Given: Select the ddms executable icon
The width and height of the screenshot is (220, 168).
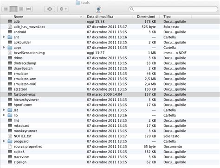Looking at the screenshot, I should 10,58.
